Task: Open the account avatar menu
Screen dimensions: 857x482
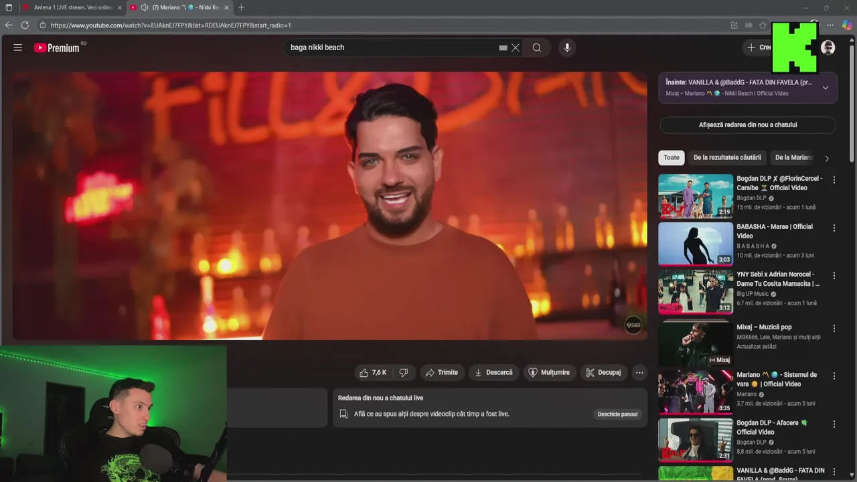Action: tap(828, 48)
